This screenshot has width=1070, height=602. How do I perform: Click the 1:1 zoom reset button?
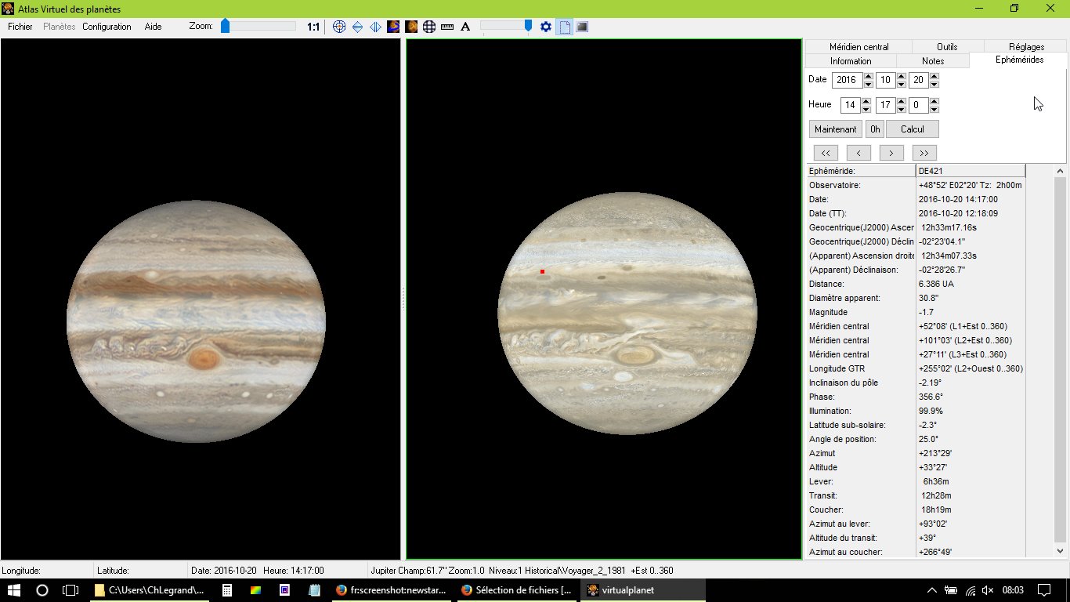pyautogui.click(x=313, y=27)
